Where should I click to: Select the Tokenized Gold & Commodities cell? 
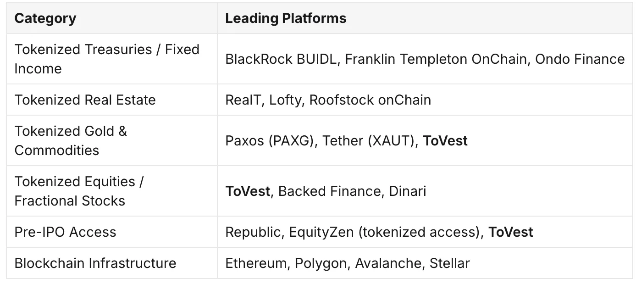[x=112, y=140]
